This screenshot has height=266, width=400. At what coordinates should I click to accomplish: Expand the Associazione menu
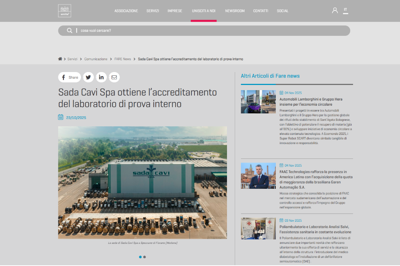click(126, 11)
